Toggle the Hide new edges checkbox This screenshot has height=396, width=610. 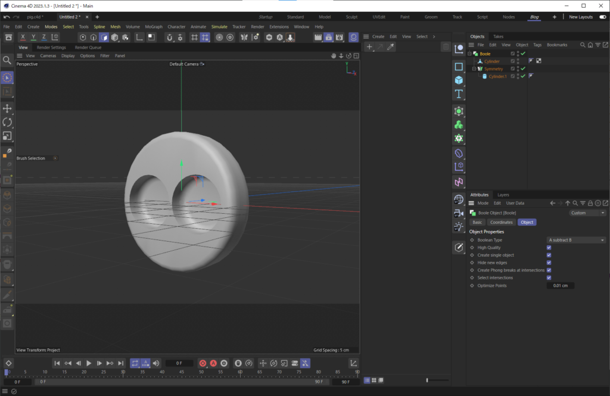coord(549,263)
